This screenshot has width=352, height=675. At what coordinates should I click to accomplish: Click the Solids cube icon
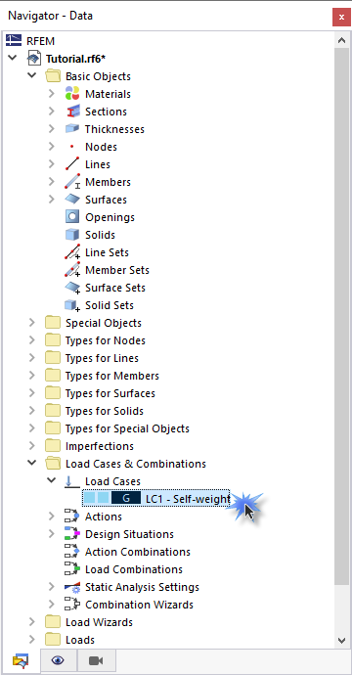(72, 235)
